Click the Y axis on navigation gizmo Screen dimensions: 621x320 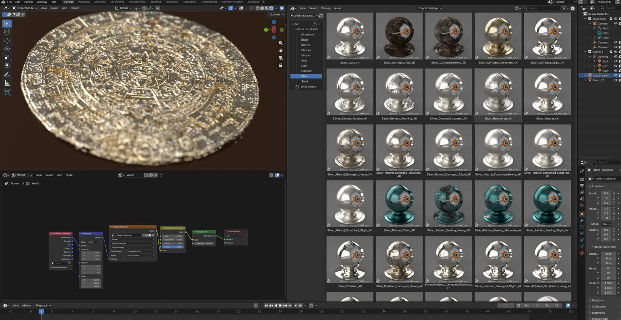coord(266,30)
